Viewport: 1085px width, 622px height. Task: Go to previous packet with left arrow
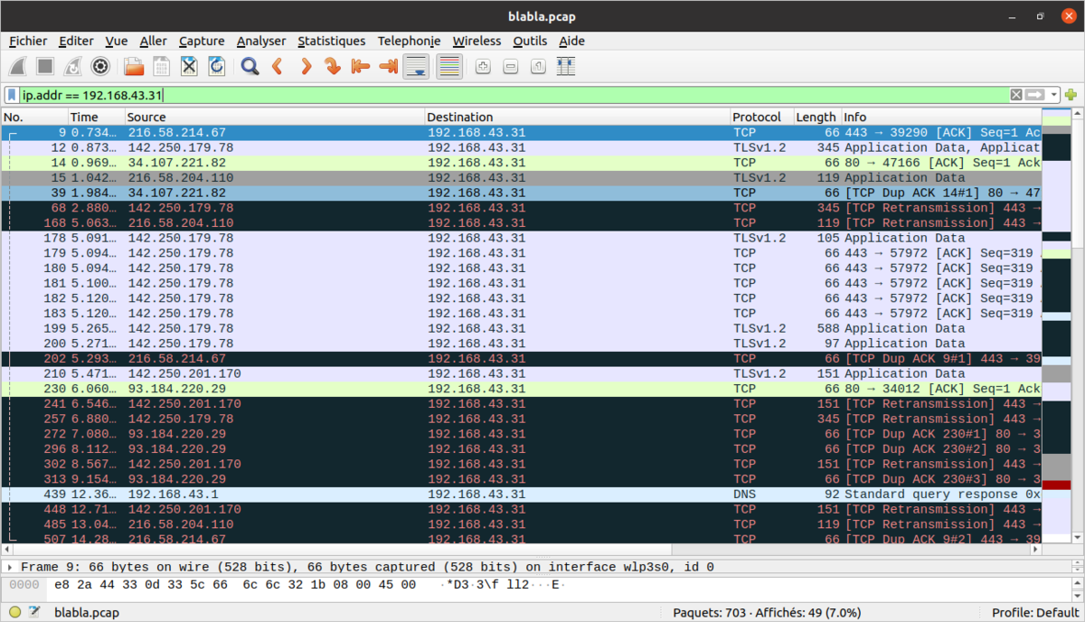click(x=278, y=66)
